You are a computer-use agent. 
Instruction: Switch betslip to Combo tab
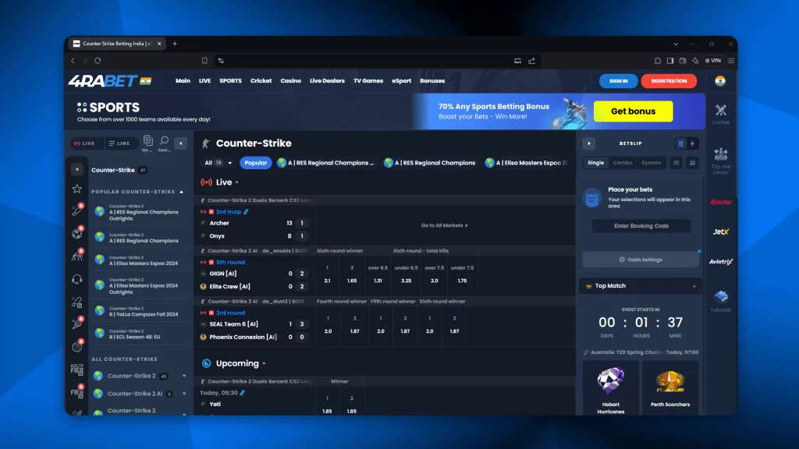(622, 163)
